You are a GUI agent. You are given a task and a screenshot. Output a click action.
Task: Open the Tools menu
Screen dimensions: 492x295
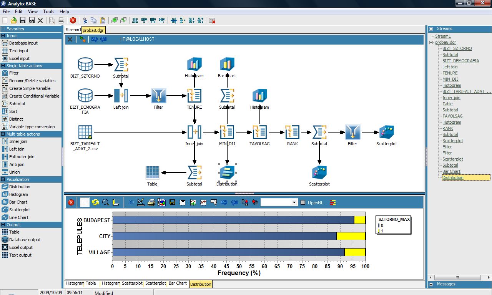point(48,12)
